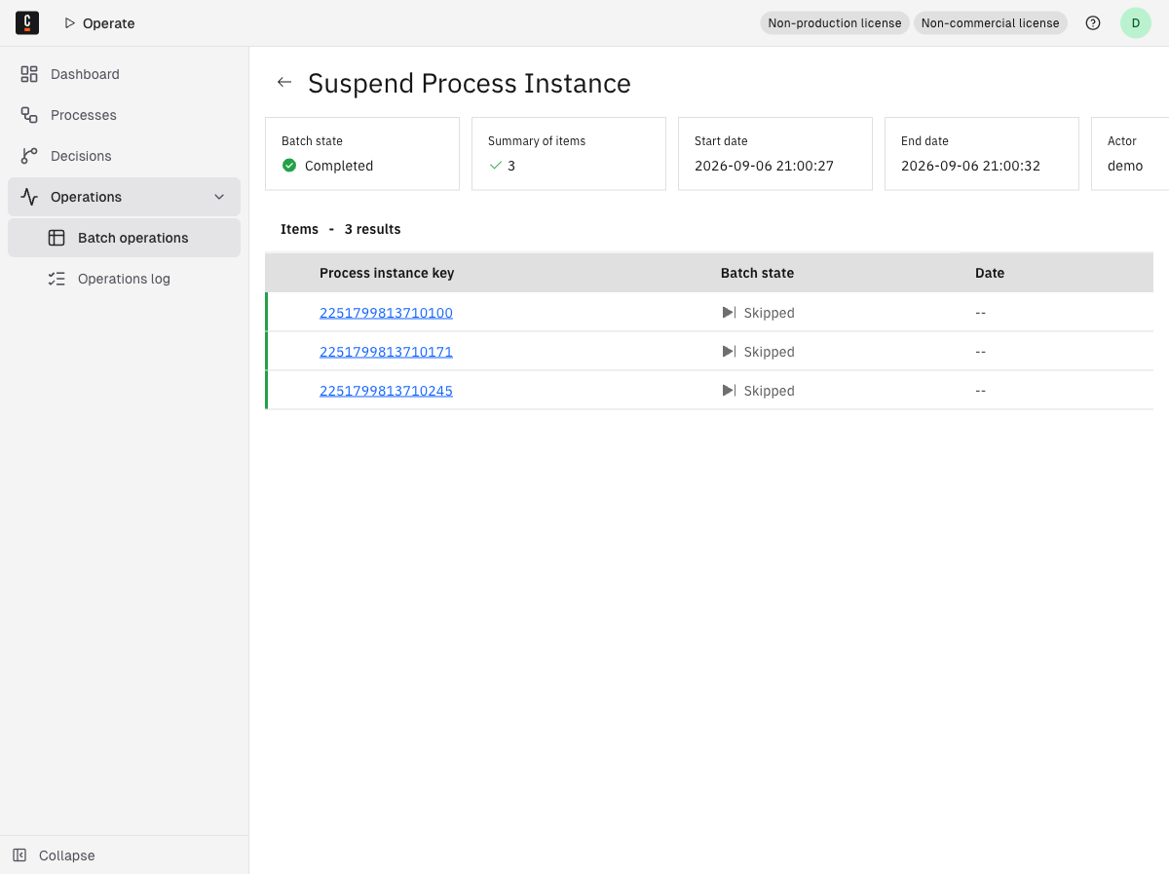Click the green Completed checkmark icon
Viewport: 1169px width, 874px height.
(x=289, y=166)
